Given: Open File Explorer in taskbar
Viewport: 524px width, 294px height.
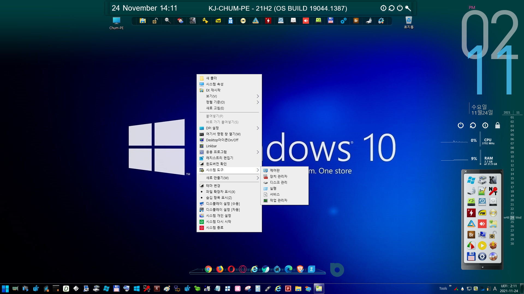Looking at the screenshot, I should point(298,289).
